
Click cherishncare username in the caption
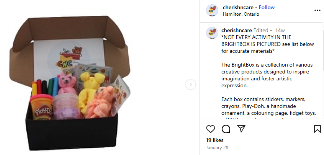(x=237, y=30)
